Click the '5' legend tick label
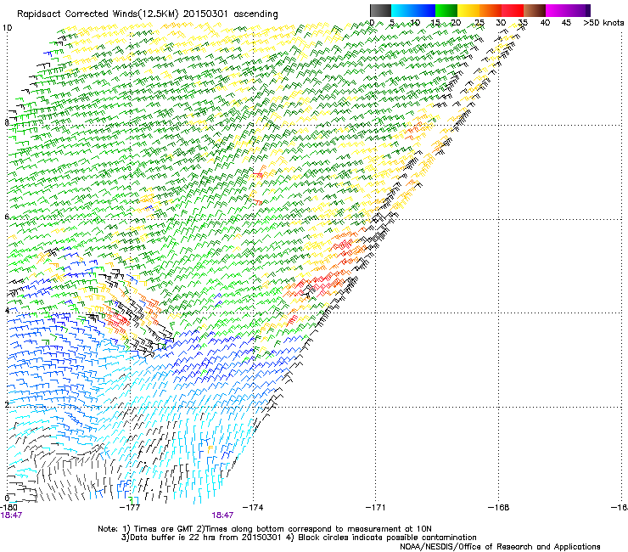 392,23
